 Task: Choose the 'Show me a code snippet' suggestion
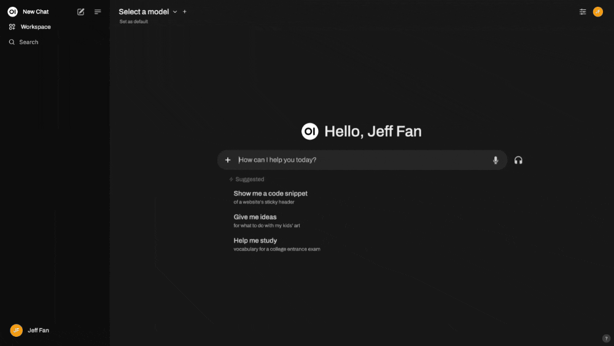pos(271,198)
